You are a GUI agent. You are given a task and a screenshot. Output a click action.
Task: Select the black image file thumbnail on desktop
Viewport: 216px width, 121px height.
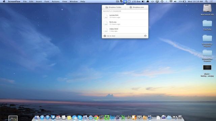(207, 68)
